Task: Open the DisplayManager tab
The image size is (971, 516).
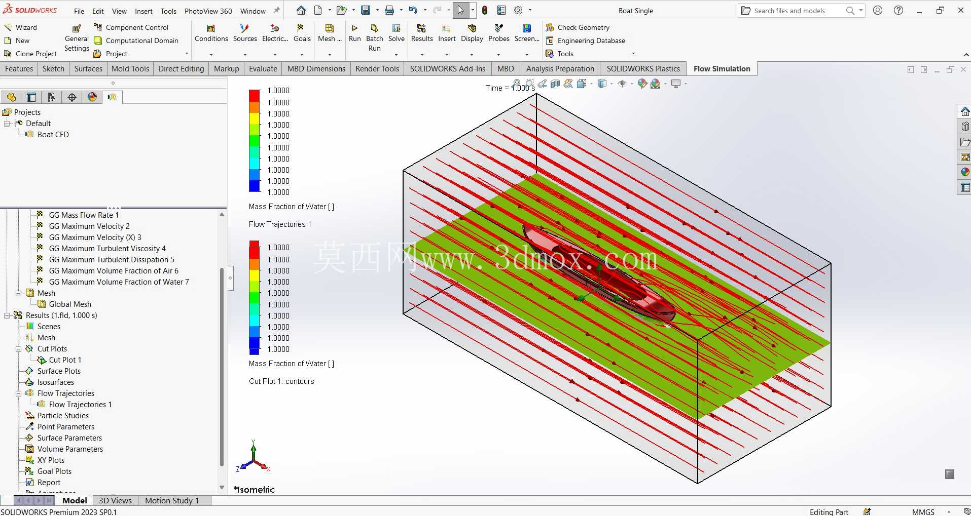Action: tap(92, 97)
